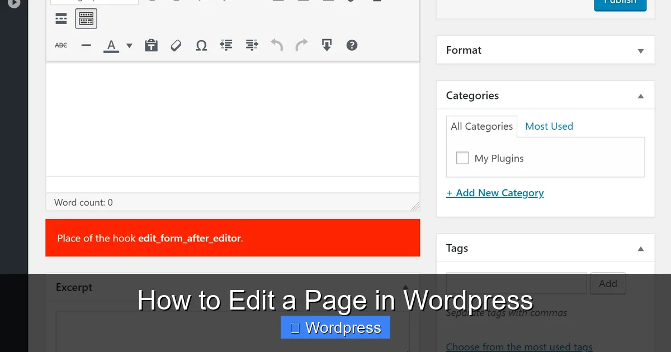
Task: Collapse the Categories panel
Action: pos(640,96)
